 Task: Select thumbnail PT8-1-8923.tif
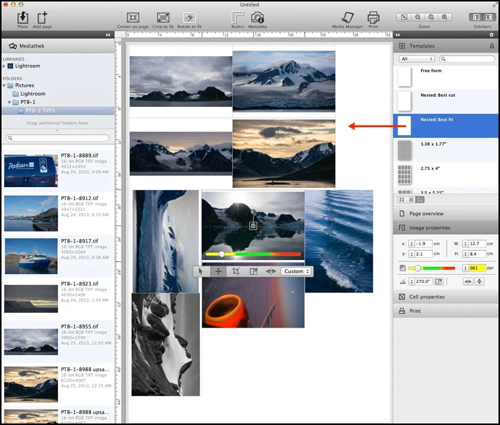point(31,298)
